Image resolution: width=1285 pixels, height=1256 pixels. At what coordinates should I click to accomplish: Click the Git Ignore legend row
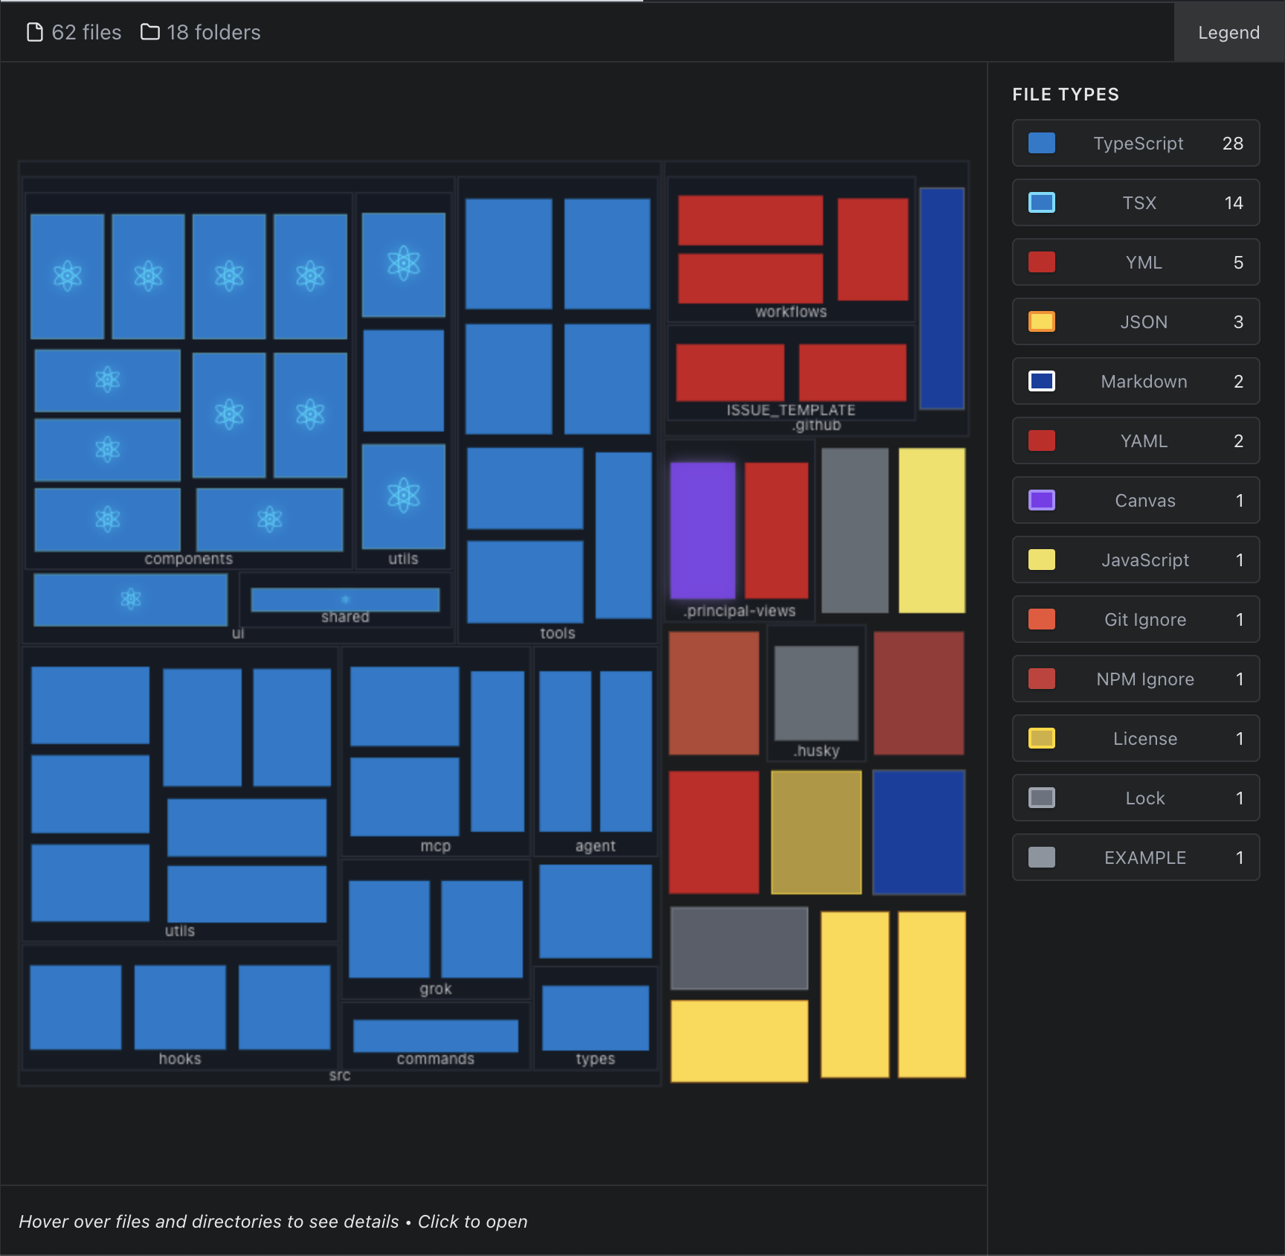pos(1136,620)
